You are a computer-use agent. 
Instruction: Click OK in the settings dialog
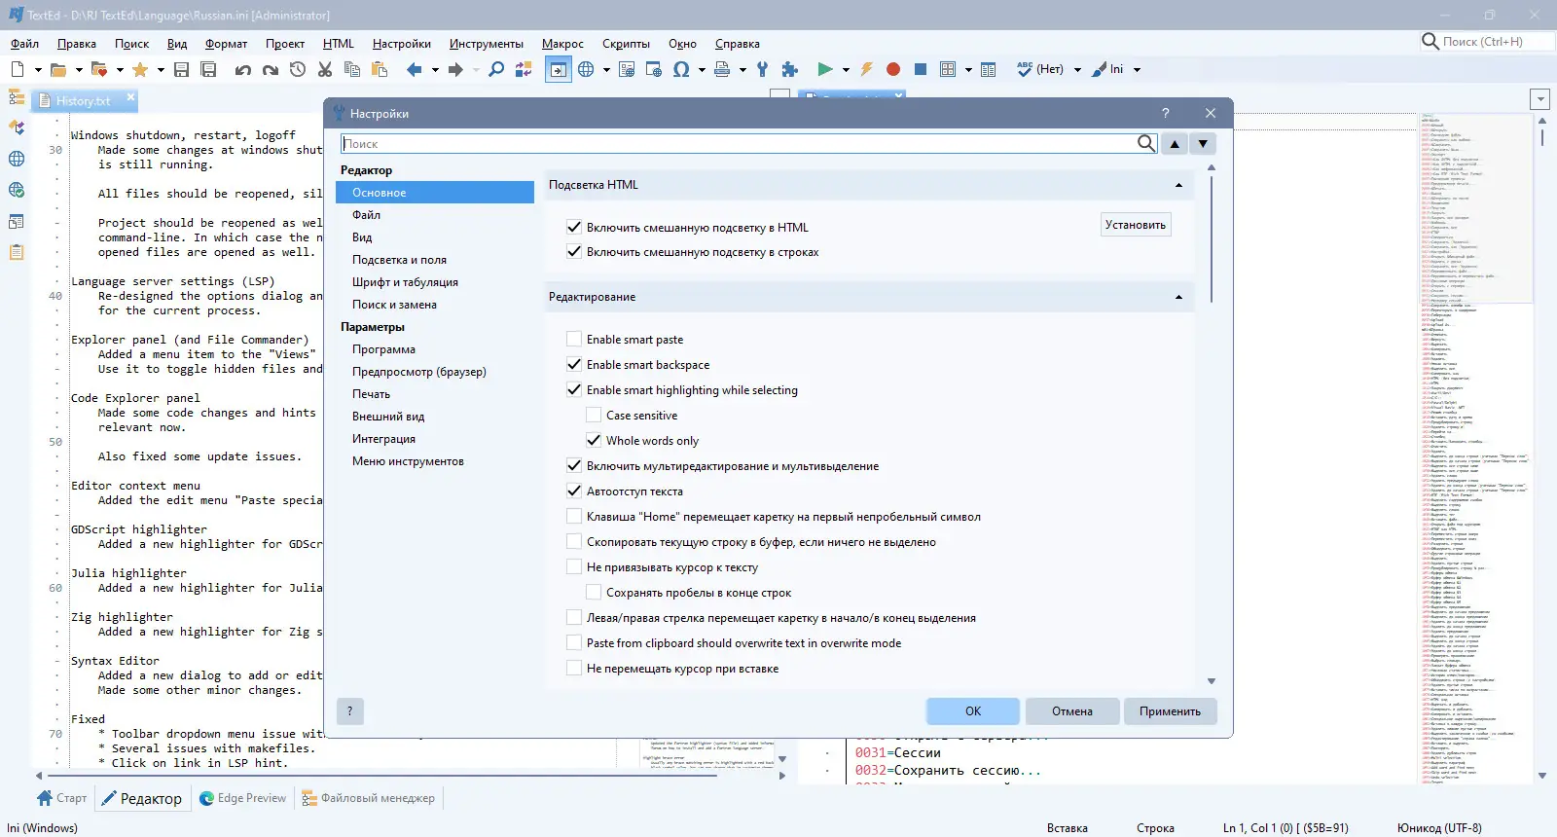tap(973, 711)
